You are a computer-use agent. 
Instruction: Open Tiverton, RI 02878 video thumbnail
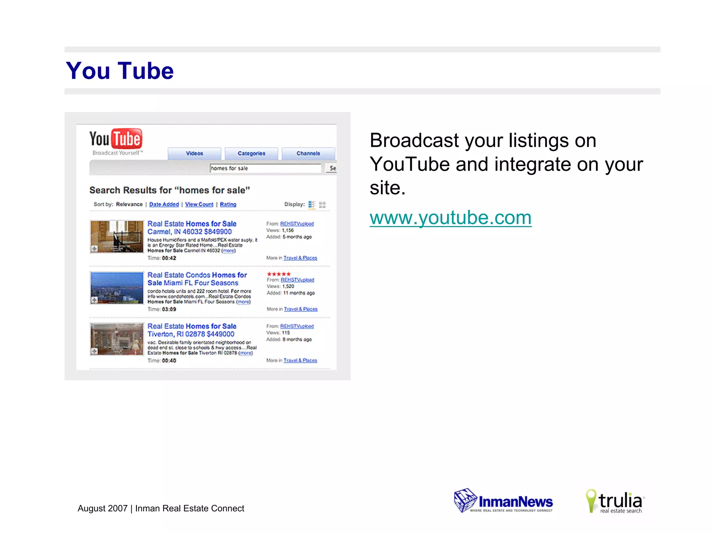[x=117, y=339]
